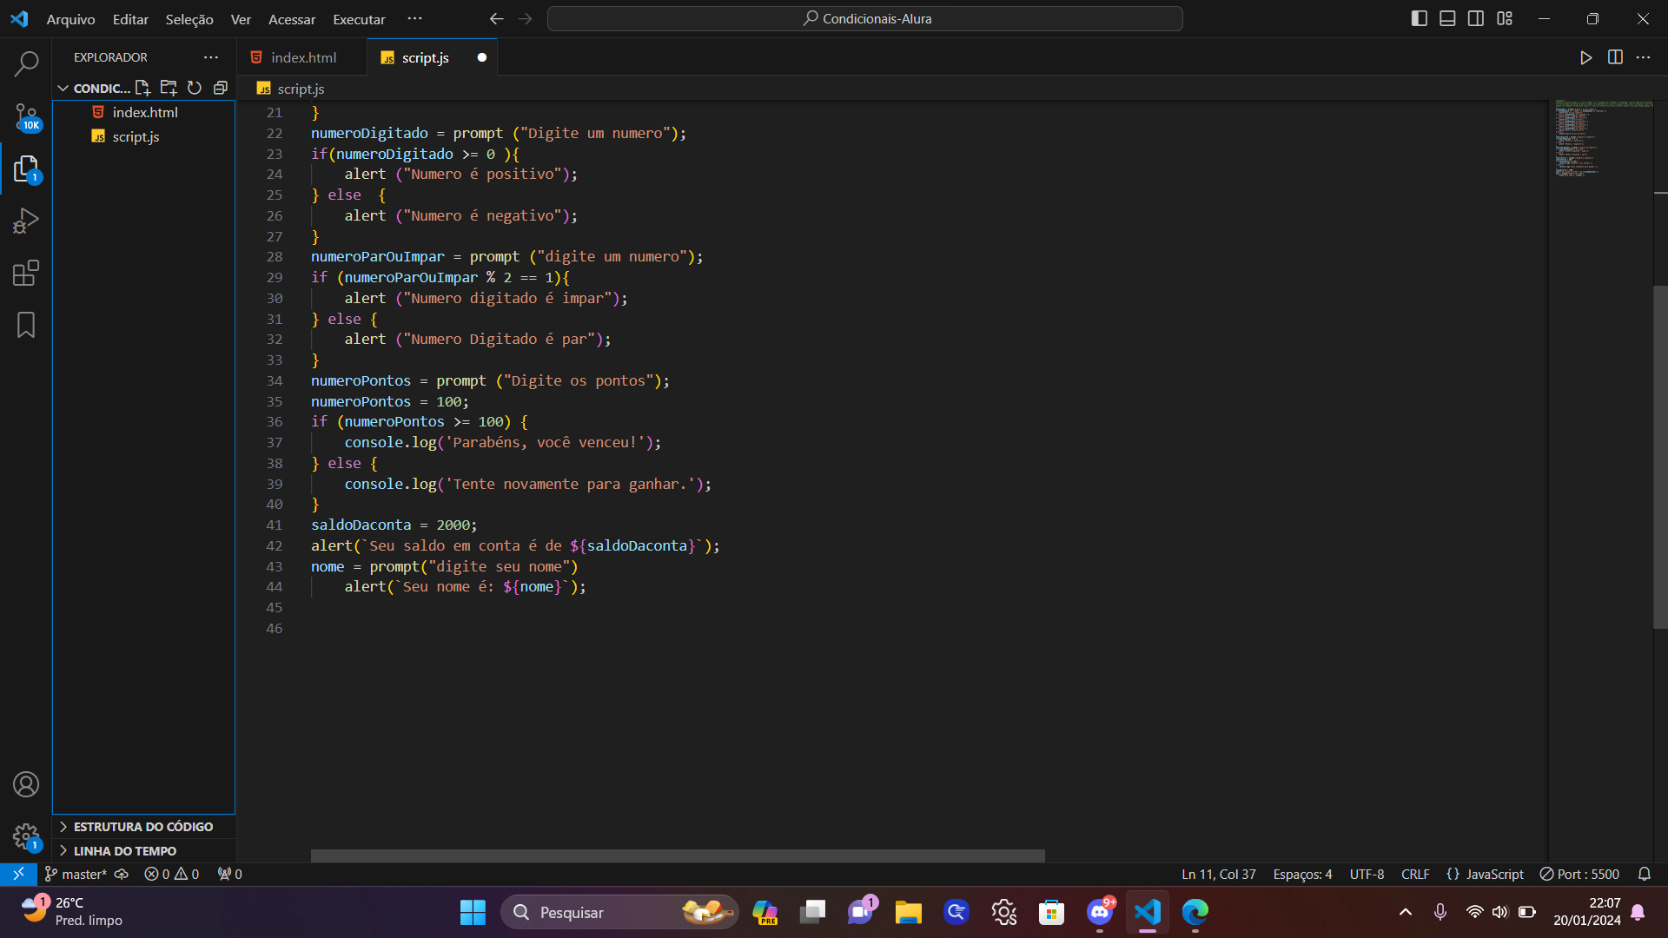This screenshot has width=1668, height=938.
Task: Run the code with play button
Action: [x=1585, y=57]
